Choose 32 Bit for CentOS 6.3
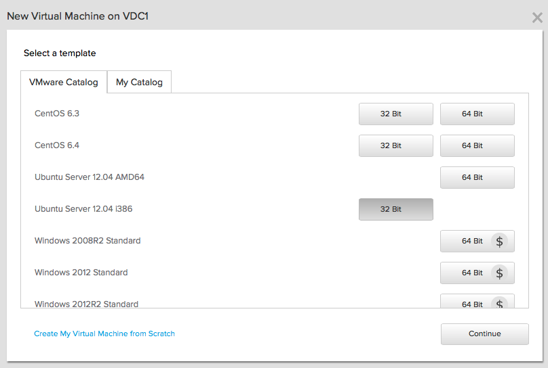Image resolution: width=548 pixels, height=368 pixels. (x=395, y=114)
